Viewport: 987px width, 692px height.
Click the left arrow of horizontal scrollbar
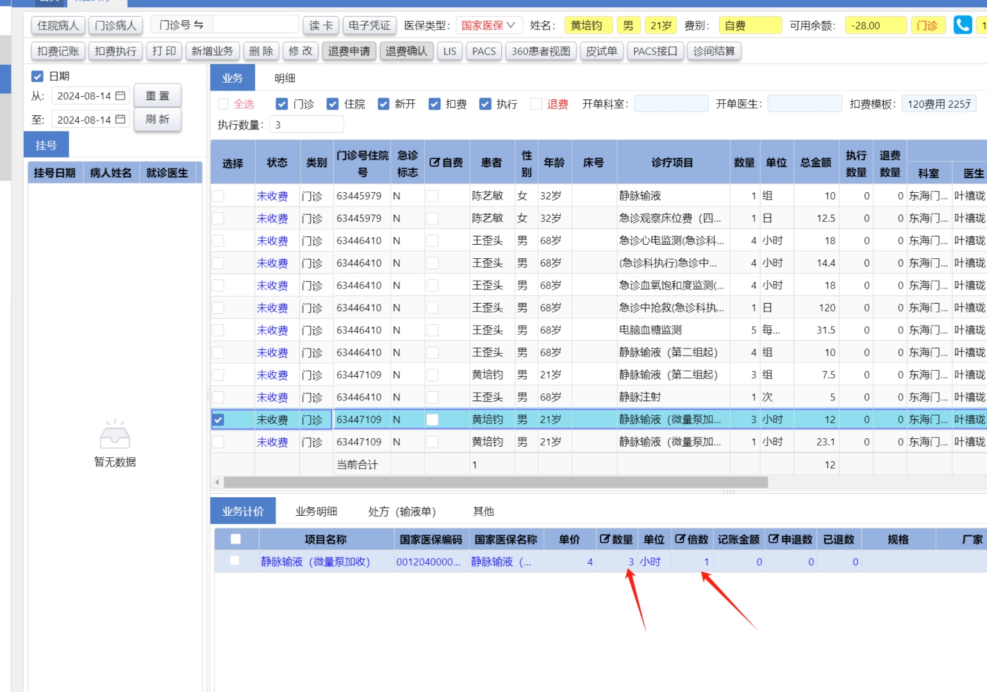217,482
